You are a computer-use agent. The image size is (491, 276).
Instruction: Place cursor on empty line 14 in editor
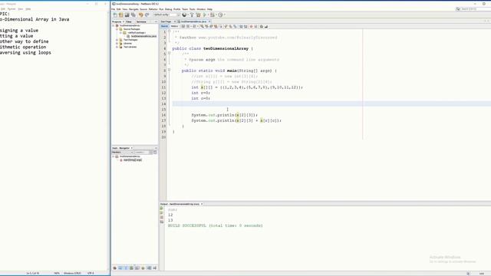[x=331, y=104]
